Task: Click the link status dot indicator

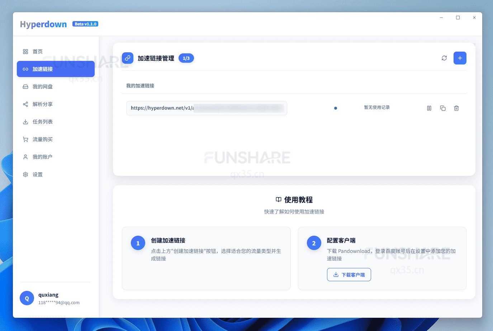Action: click(x=336, y=108)
